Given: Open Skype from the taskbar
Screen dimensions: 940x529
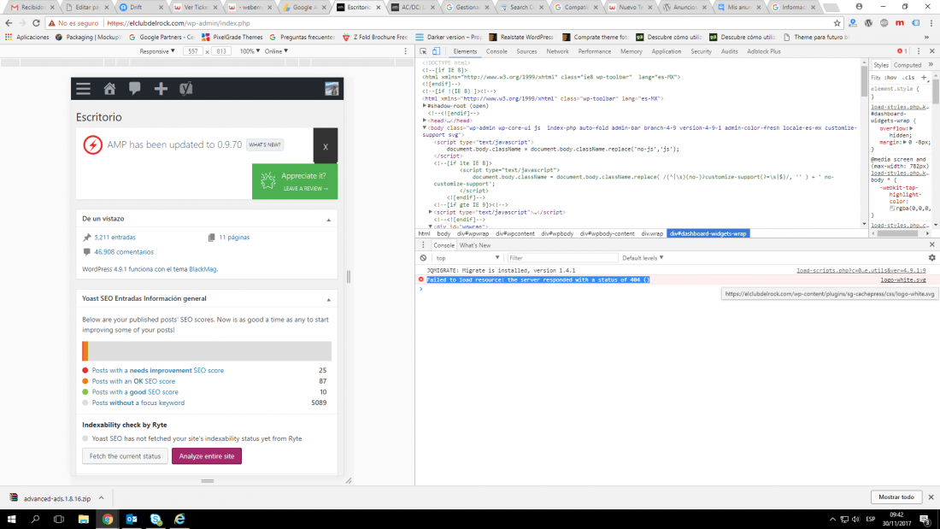Looking at the screenshot, I should pos(156,520).
